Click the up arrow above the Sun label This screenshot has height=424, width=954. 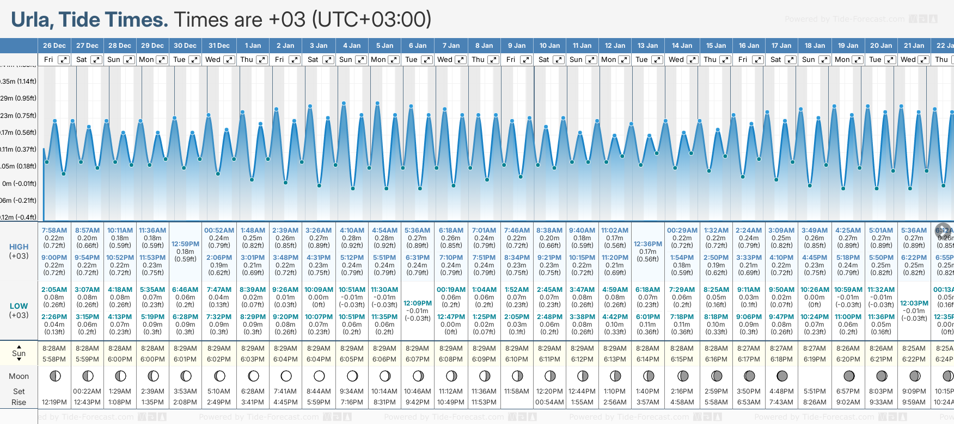(19, 346)
